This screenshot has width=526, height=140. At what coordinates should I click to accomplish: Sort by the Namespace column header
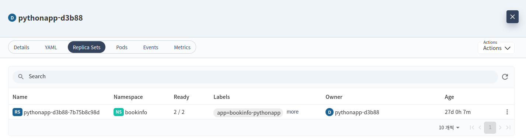(x=128, y=97)
